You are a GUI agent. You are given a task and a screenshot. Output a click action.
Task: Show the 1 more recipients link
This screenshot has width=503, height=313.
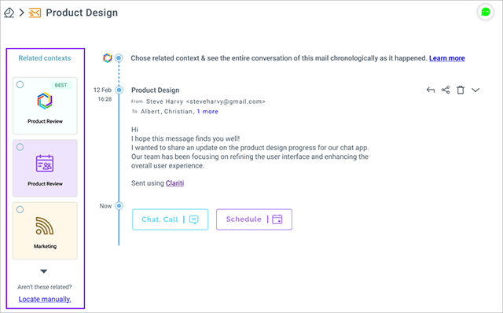[207, 112]
